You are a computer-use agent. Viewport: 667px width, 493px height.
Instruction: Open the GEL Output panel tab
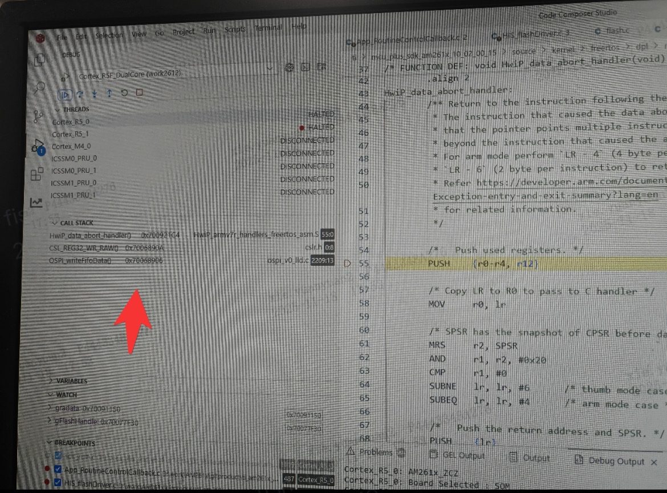pos(457,455)
